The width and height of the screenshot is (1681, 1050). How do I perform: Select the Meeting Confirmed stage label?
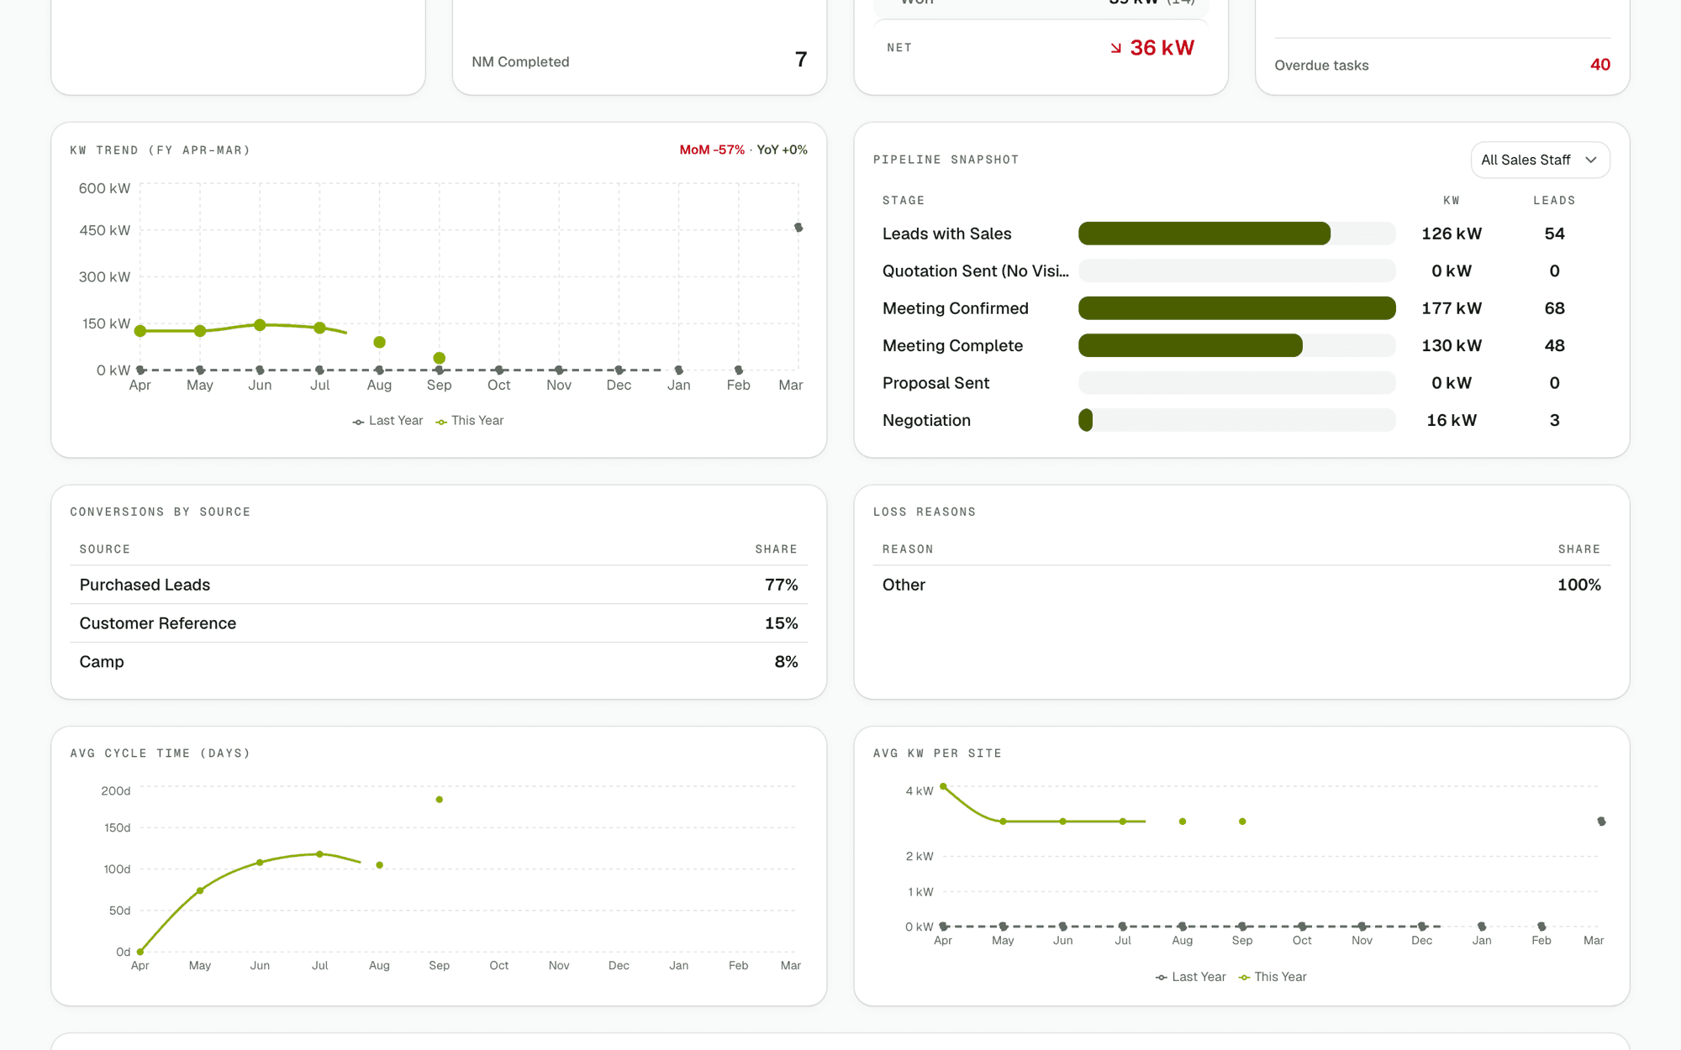click(x=955, y=308)
